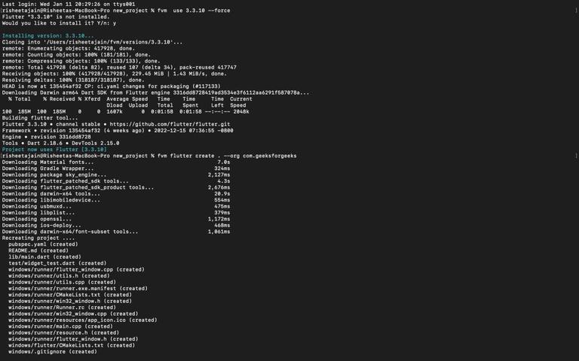Click the cyan 'Installing version: 3.3.10' line
Image resolution: width=579 pixels, height=361 pixels.
(48, 36)
